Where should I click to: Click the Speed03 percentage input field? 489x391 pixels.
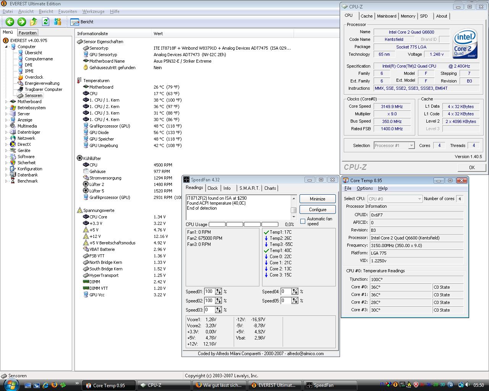point(210,310)
